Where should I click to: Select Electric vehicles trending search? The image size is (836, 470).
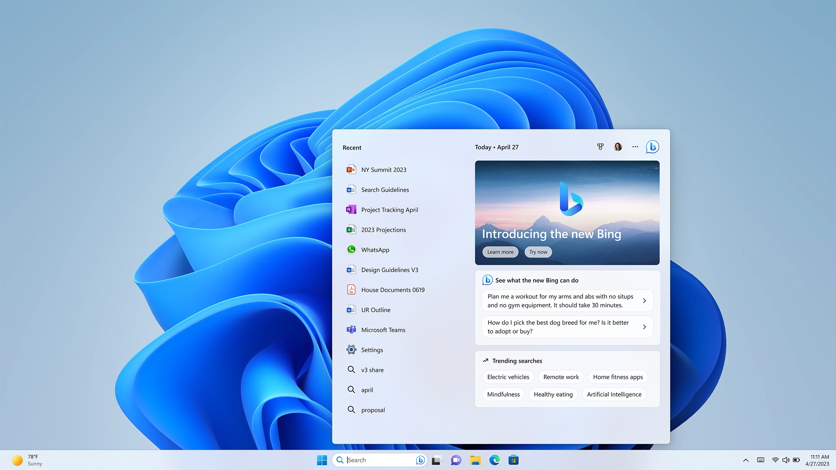(508, 376)
